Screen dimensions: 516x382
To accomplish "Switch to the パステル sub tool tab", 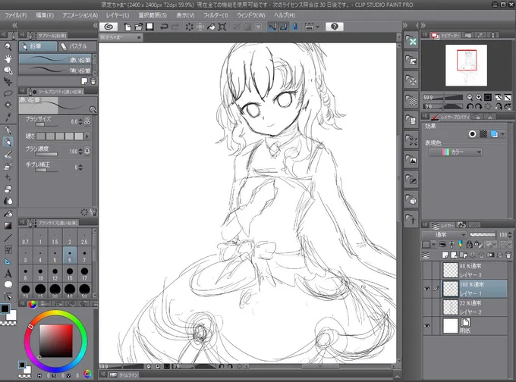I will pos(77,46).
